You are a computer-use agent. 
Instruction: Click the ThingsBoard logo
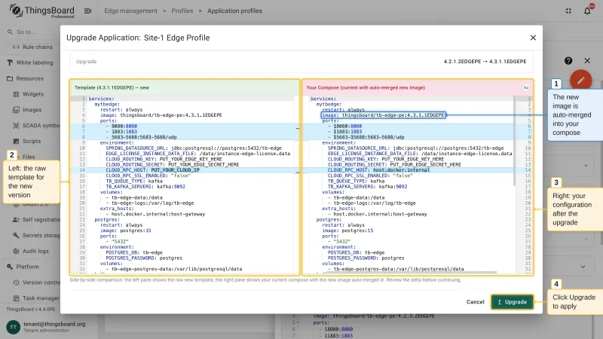42,11
